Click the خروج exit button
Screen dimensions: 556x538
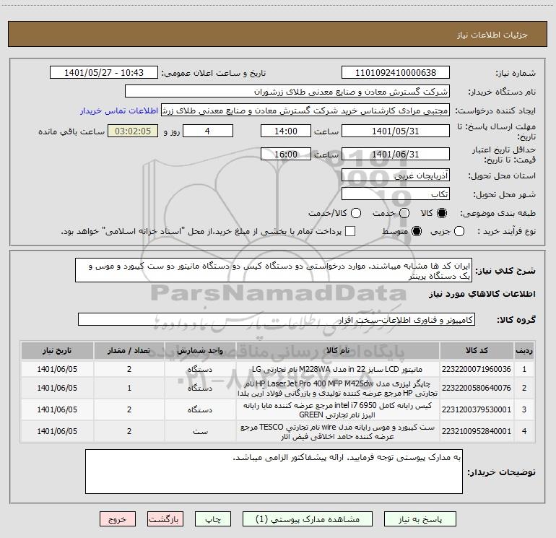118,519
